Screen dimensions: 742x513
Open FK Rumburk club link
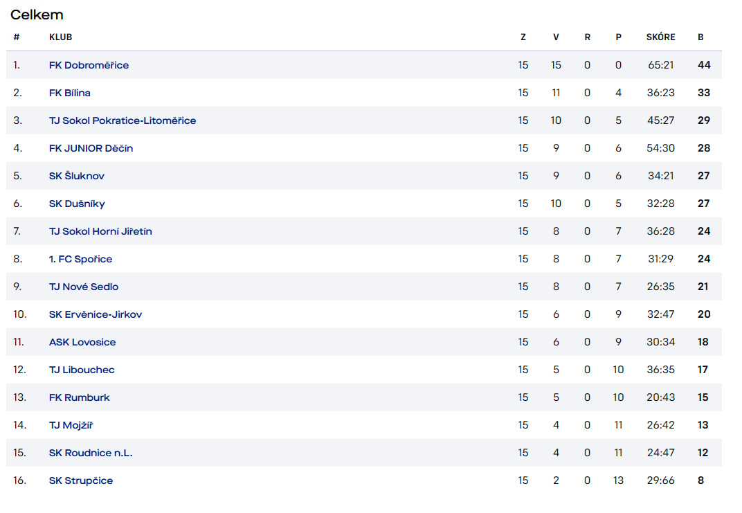(80, 397)
